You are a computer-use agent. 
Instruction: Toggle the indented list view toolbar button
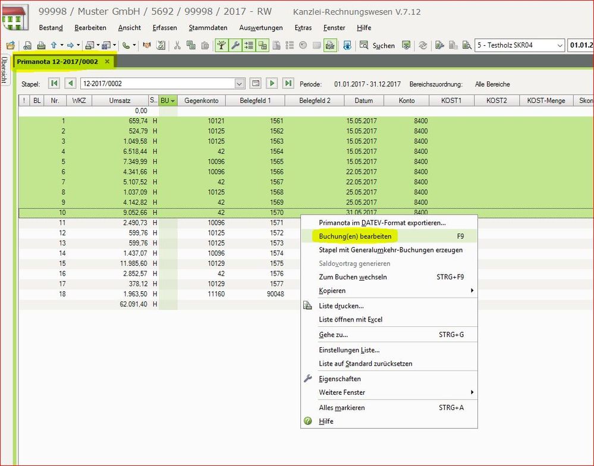click(x=249, y=45)
